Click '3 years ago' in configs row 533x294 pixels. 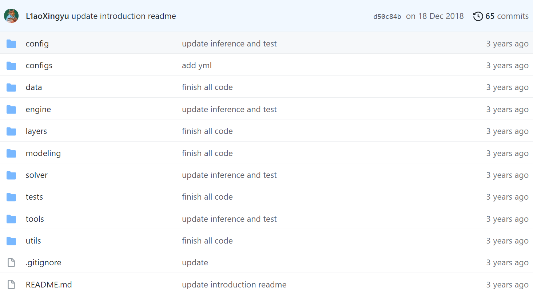click(x=508, y=65)
